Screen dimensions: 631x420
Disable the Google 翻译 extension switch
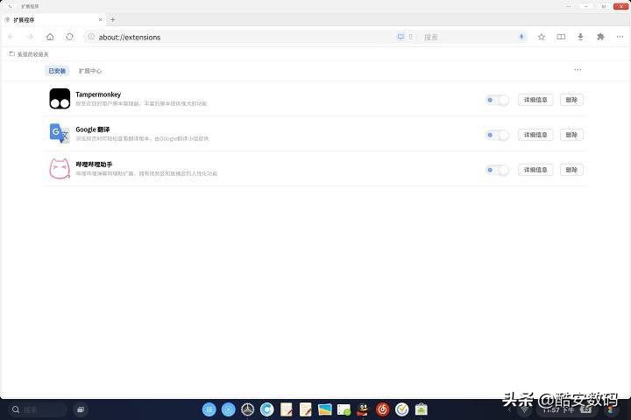coord(497,135)
